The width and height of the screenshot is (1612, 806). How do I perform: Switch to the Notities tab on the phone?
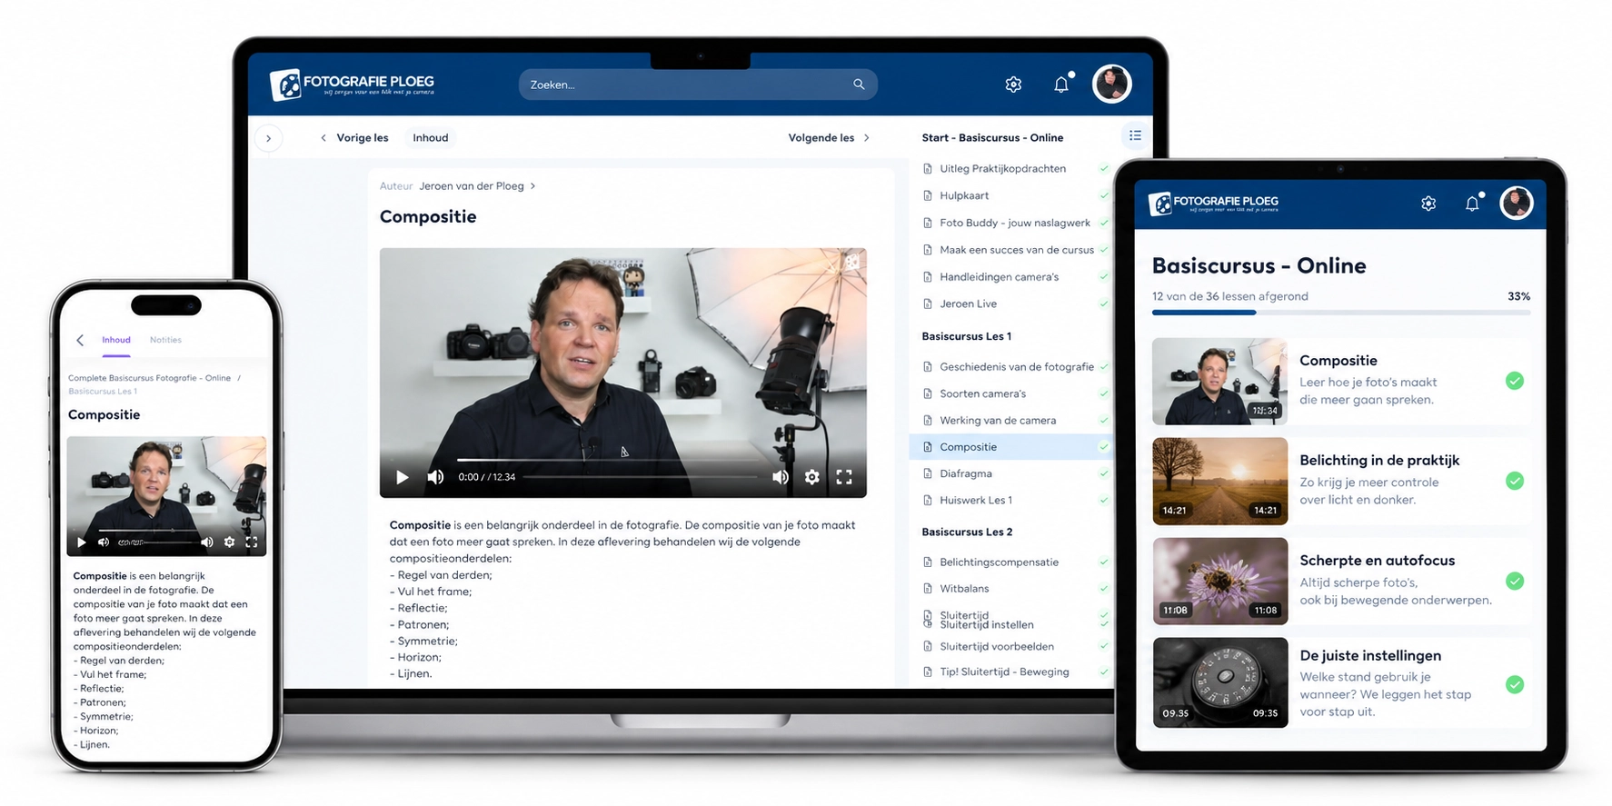(165, 340)
